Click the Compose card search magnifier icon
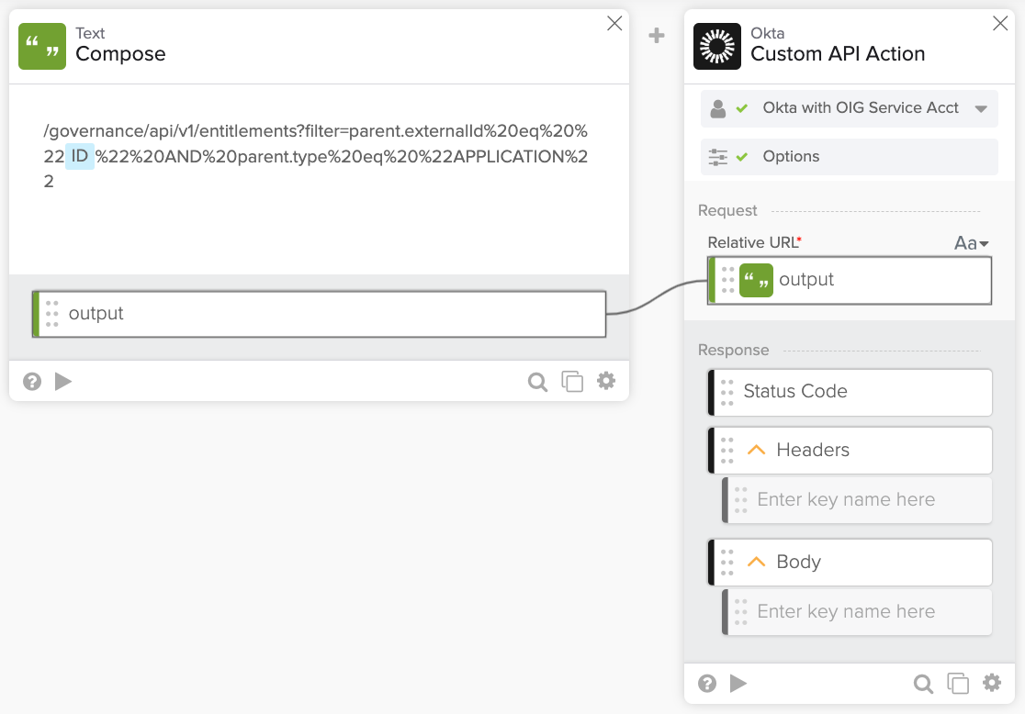1025x714 pixels. (537, 382)
